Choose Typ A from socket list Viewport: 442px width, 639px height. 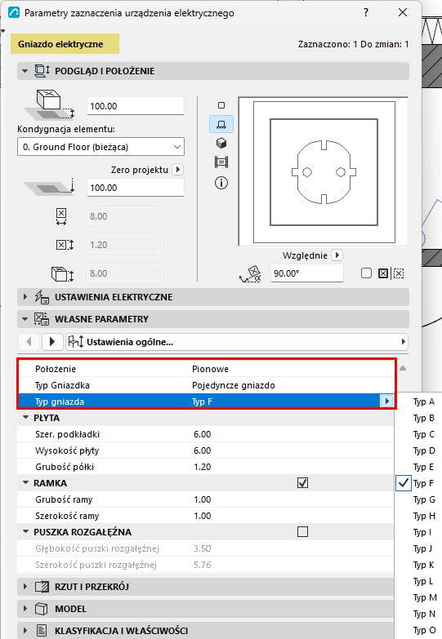pyautogui.click(x=424, y=402)
